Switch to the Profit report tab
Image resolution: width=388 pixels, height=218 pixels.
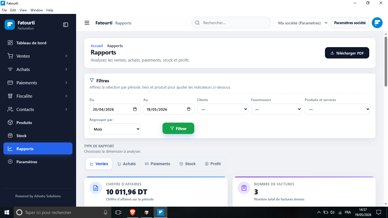[x=213, y=164]
